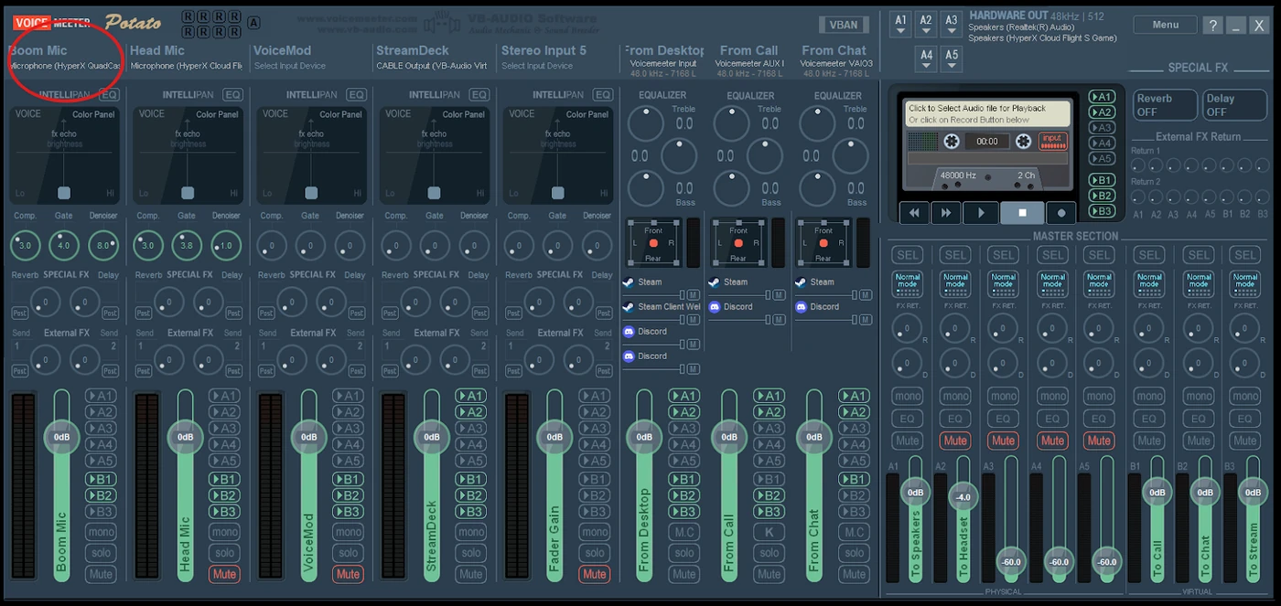Click the cassette 'input' source indicator

pos(1053,140)
